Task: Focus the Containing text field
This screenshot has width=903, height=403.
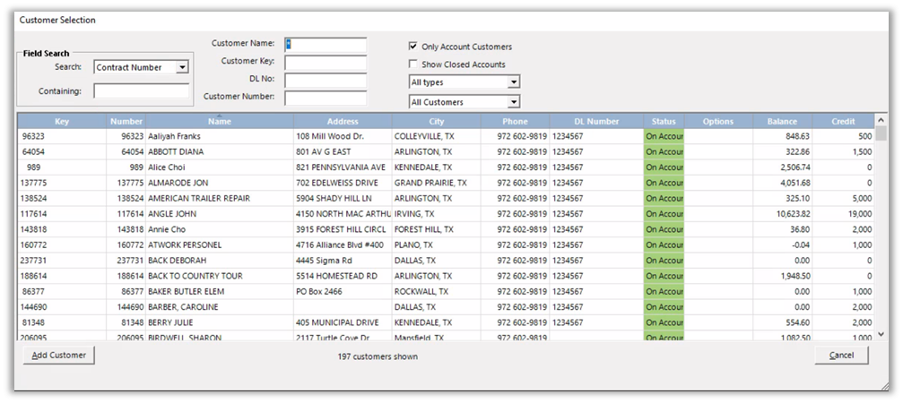Action: pos(141,90)
